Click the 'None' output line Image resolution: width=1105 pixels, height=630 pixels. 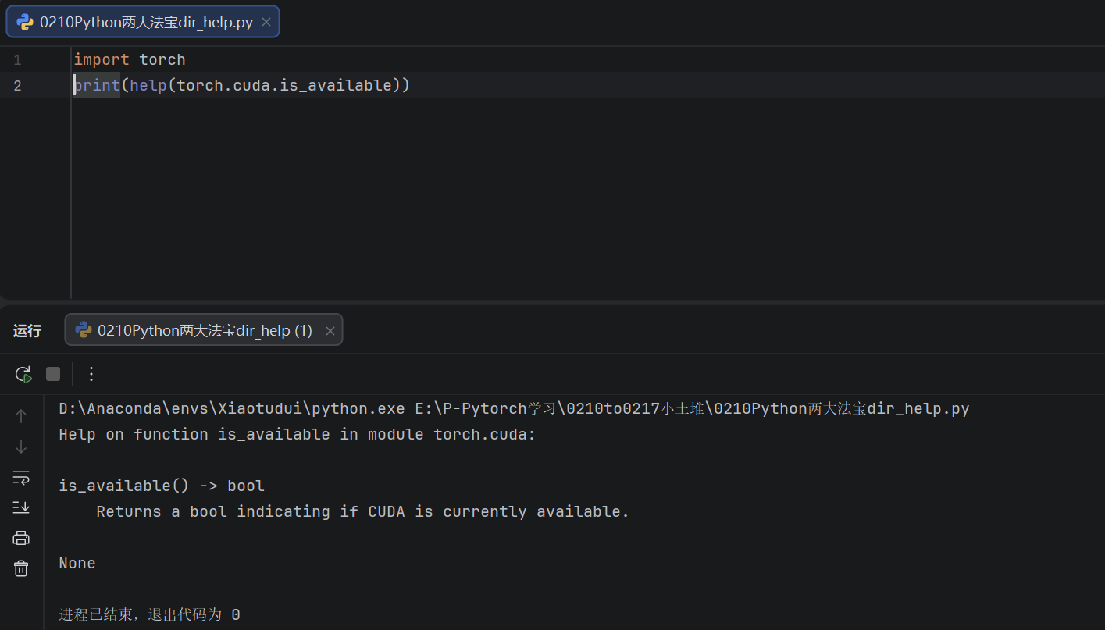[77, 563]
